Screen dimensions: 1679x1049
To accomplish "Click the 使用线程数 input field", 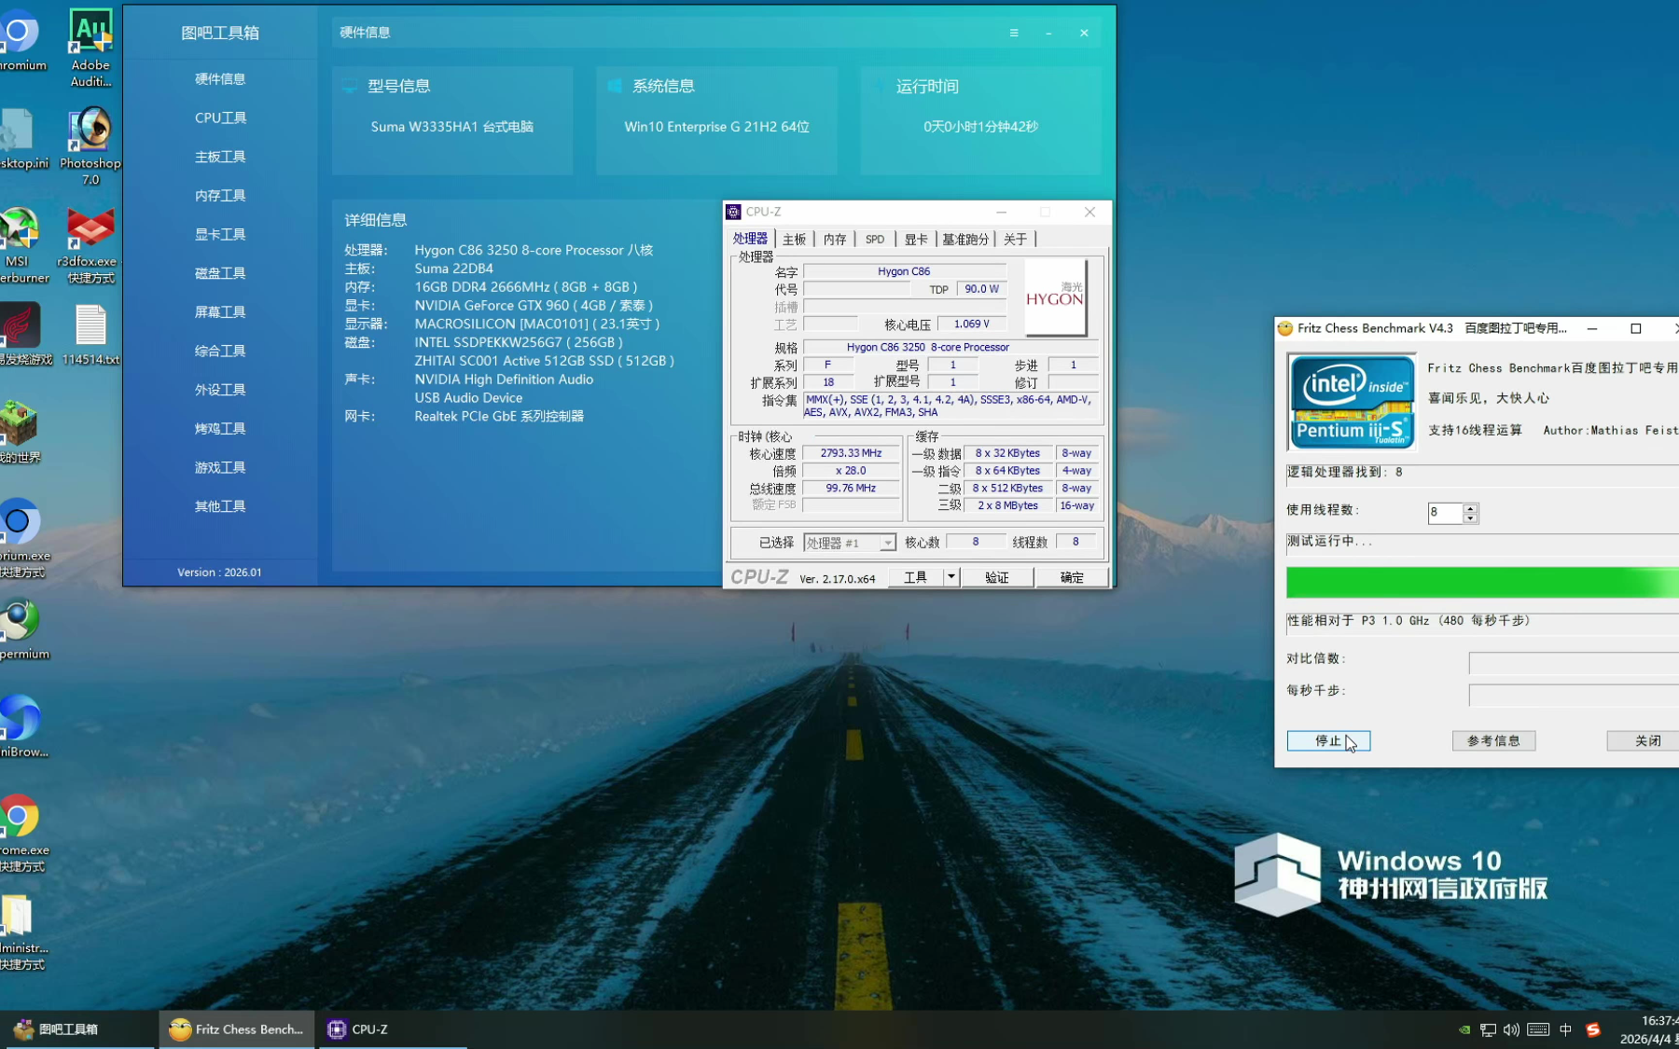I will click(1445, 513).
